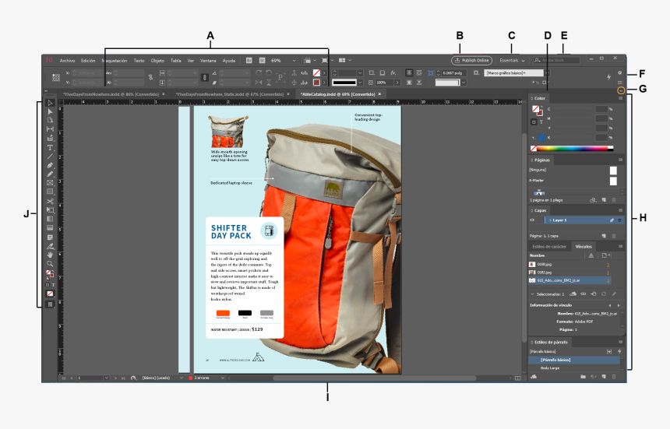The width and height of the screenshot is (670, 429).
Task: Click previous link arrow in Información de vínculo
Action: pyautogui.click(x=610, y=305)
